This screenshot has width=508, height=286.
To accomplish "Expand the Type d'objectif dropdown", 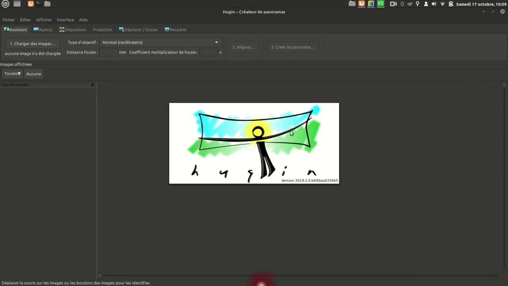I will [x=160, y=43].
